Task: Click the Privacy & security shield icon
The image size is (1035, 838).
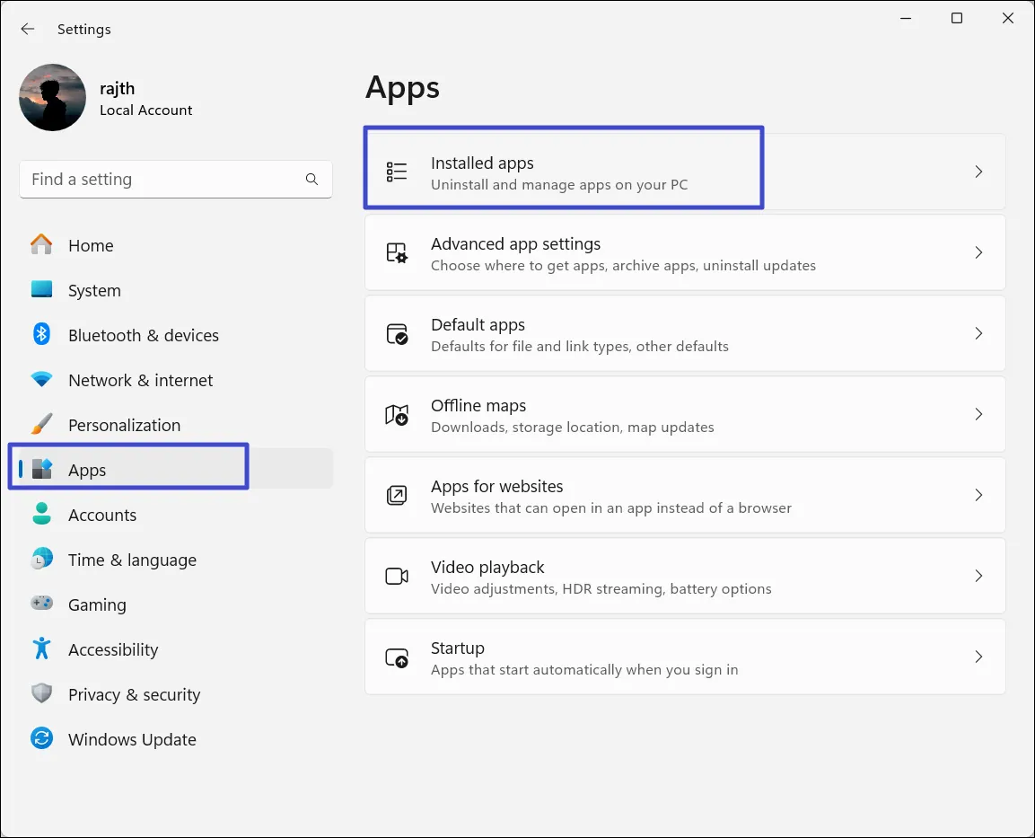Action: [41, 694]
